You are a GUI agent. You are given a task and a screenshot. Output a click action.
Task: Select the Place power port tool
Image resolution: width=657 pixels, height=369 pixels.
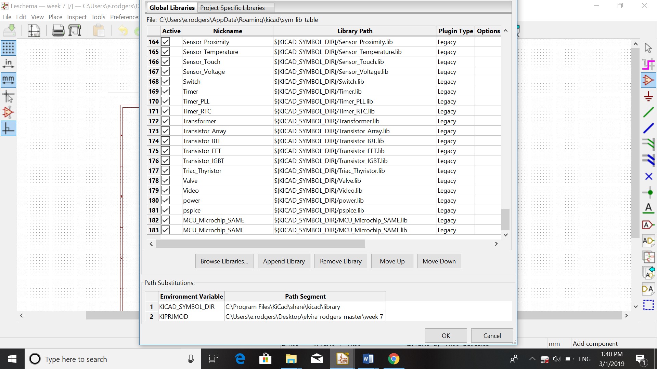[648, 97]
